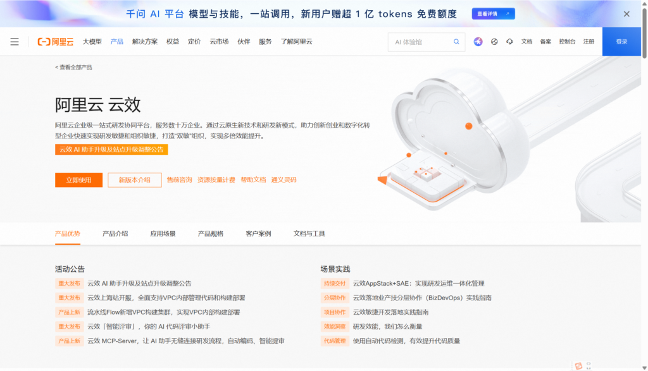Open 流水线Flow新增VPC构建集群 announcement
Image resolution: width=648 pixels, height=371 pixels.
click(164, 312)
